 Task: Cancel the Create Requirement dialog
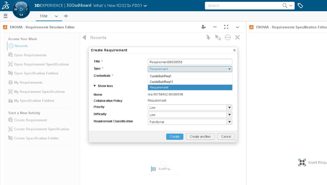(226, 136)
